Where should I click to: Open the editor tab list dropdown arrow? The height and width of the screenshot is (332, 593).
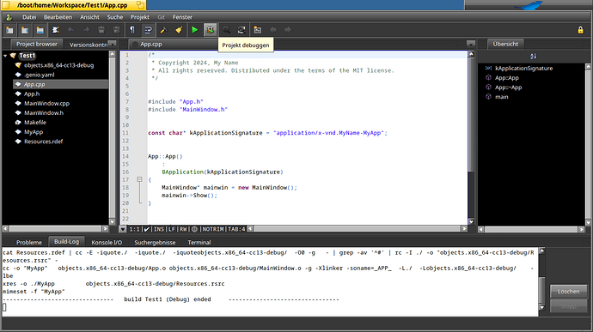pos(470,44)
